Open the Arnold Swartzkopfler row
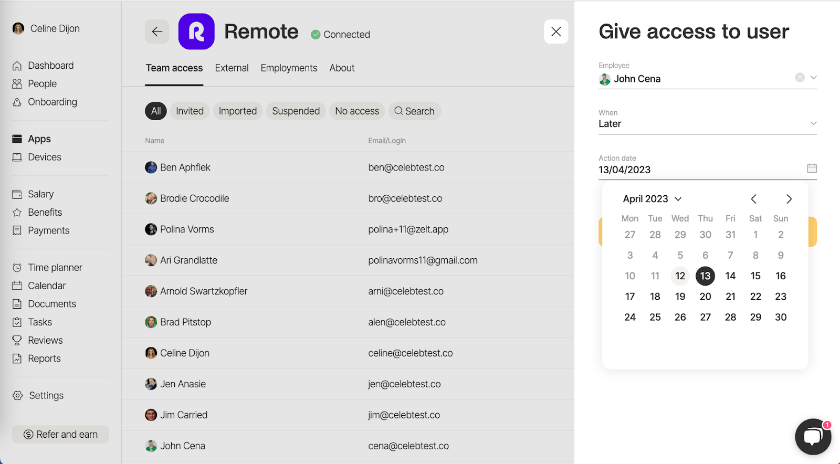The height and width of the screenshot is (464, 840). (x=348, y=291)
